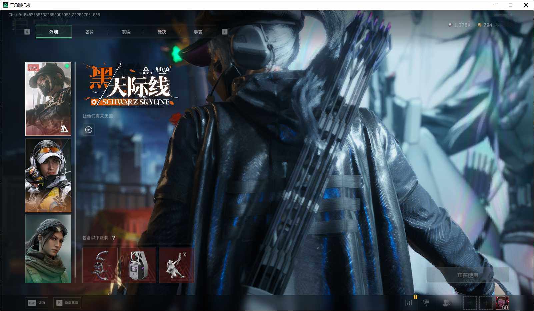Click the first empty teammate plus slot
Screen dimensions: 534x311
(470, 303)
